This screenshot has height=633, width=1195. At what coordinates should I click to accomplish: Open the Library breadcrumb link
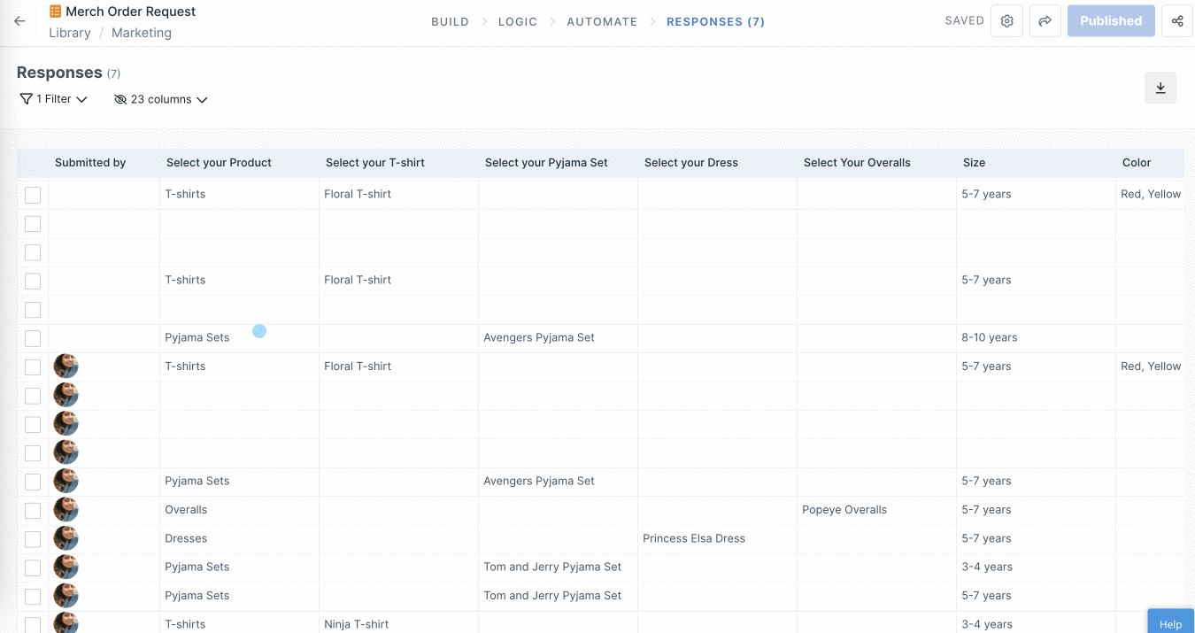click(x=70, y=33)
